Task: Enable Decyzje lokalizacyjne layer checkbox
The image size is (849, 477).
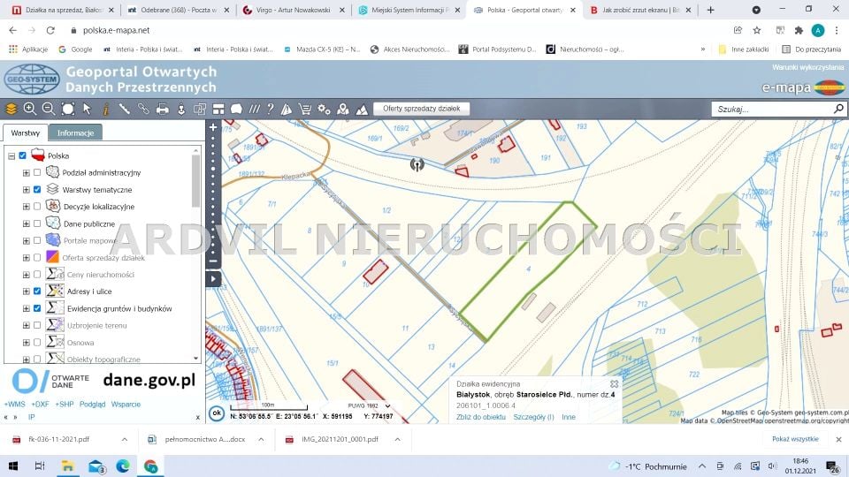Action: click(37, 207)
